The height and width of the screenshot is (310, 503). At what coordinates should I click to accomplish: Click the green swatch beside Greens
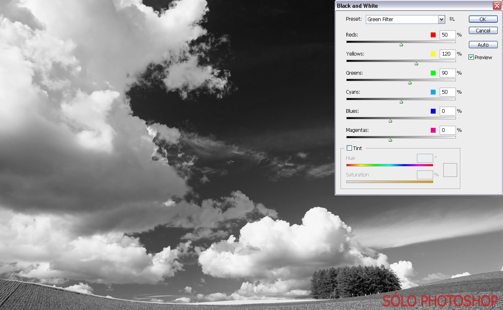point(433,73)
